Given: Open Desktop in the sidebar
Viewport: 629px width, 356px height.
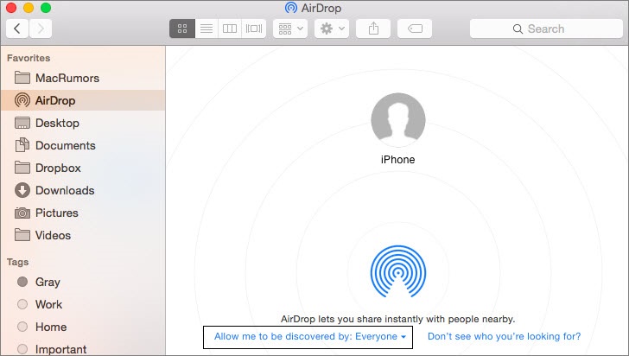Looking at the screenshot, I should coord(83,123).
